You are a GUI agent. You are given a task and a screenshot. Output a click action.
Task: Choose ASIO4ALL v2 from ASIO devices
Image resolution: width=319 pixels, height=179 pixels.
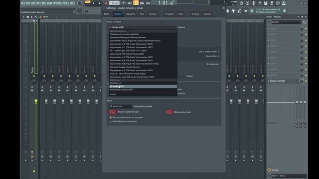[143, 83]
